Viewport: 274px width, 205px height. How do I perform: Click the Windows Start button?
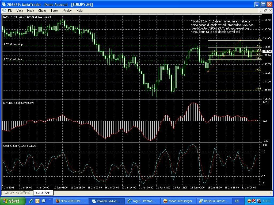click(x=13, y=201)
